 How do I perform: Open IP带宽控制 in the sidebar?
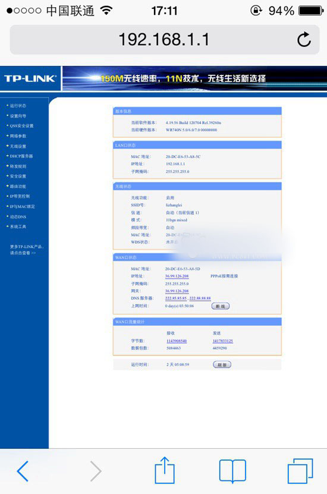[x=20, y=196]
